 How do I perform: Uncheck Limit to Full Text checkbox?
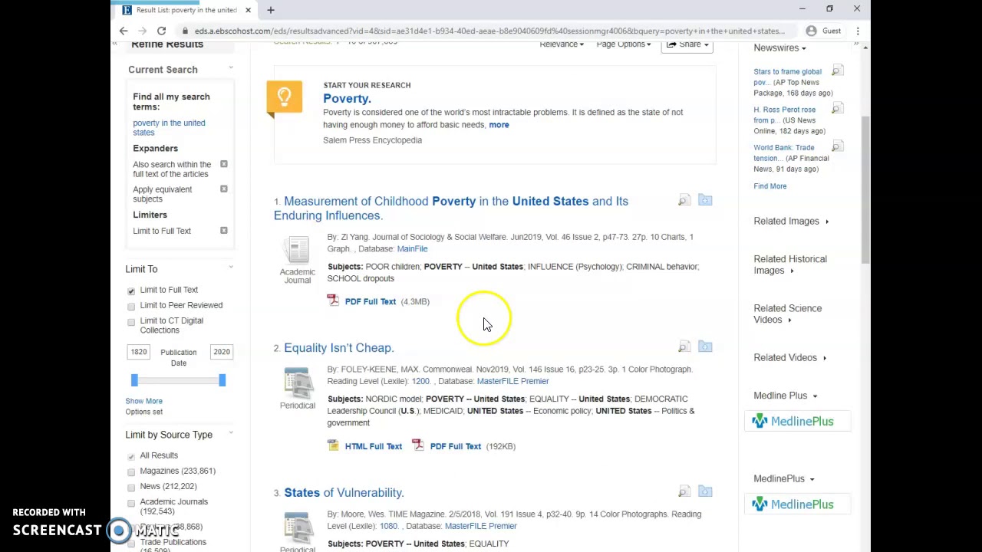click(131, 291)
